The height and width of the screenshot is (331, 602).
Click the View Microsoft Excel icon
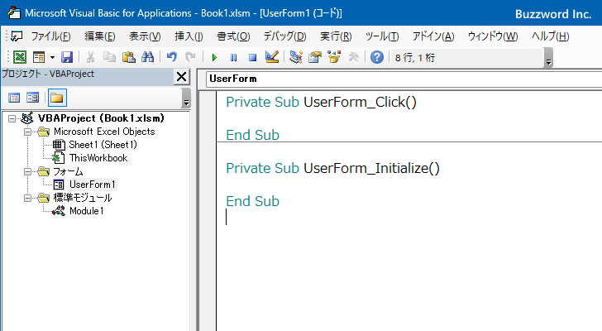[x=20, y=57]
